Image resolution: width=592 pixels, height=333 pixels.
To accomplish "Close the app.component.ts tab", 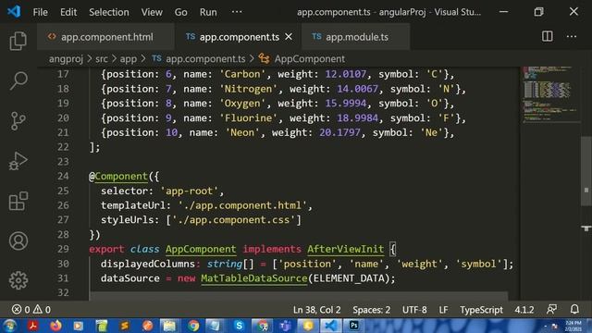I will tap(289, 37).
